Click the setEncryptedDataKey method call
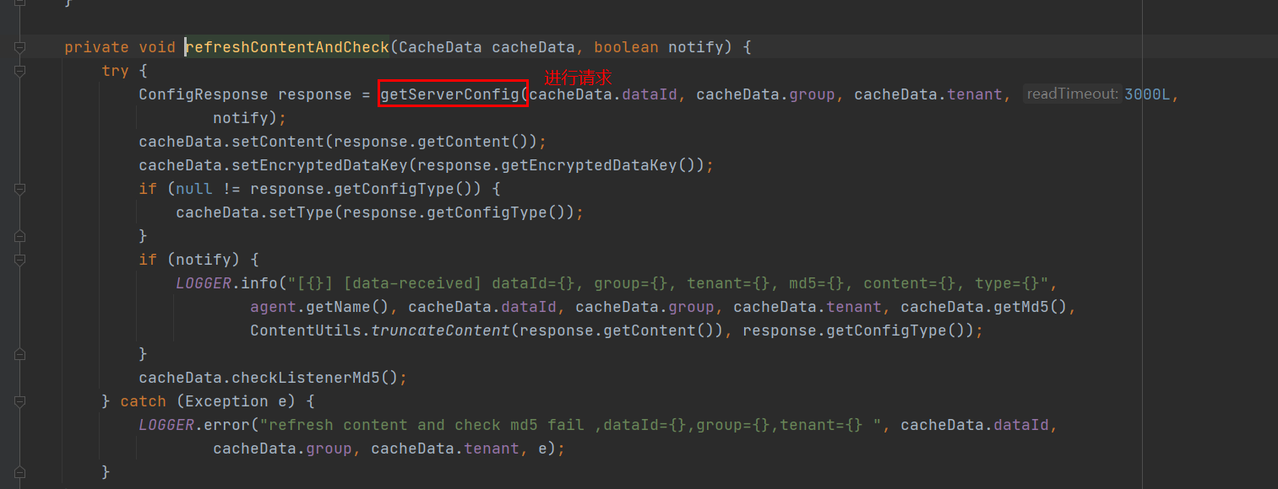This screenshot has width=1278, height=489. point(319,165)
